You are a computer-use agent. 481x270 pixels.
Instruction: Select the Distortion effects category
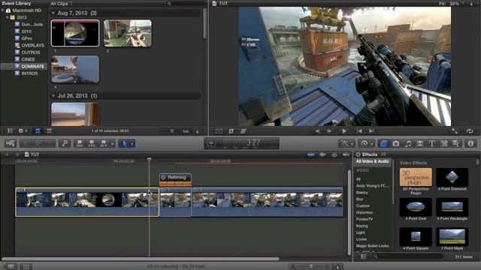click(x=365, y=212)
